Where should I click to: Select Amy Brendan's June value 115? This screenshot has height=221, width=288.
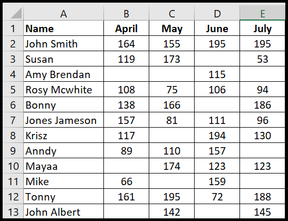pyautogui.click(x=217, y=74)
